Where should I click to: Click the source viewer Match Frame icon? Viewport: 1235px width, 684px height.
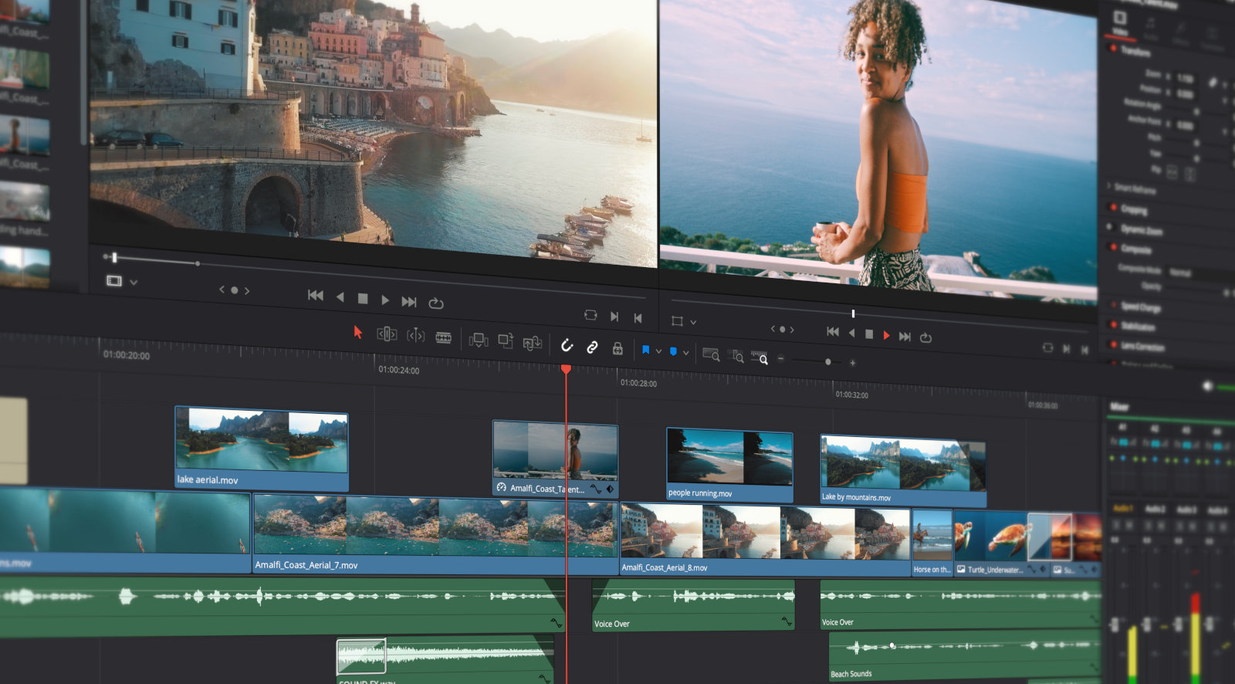(x=590, y=315)
